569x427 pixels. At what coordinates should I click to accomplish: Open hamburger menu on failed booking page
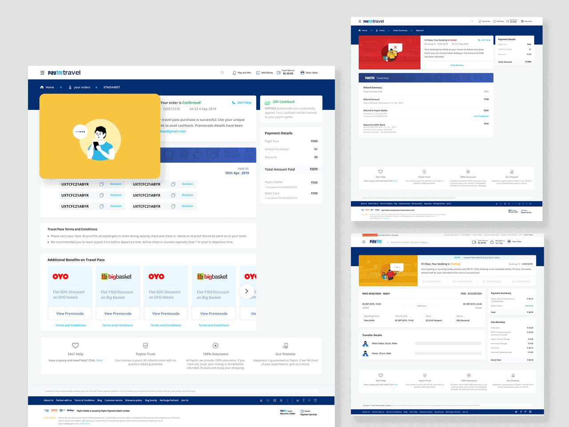click(x=360, y=21)
